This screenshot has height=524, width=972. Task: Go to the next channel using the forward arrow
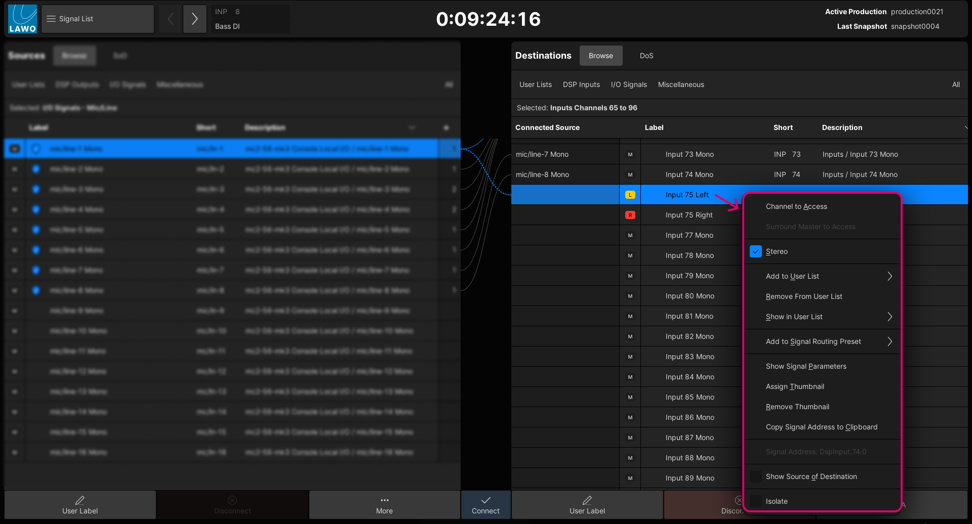point(194,19)
